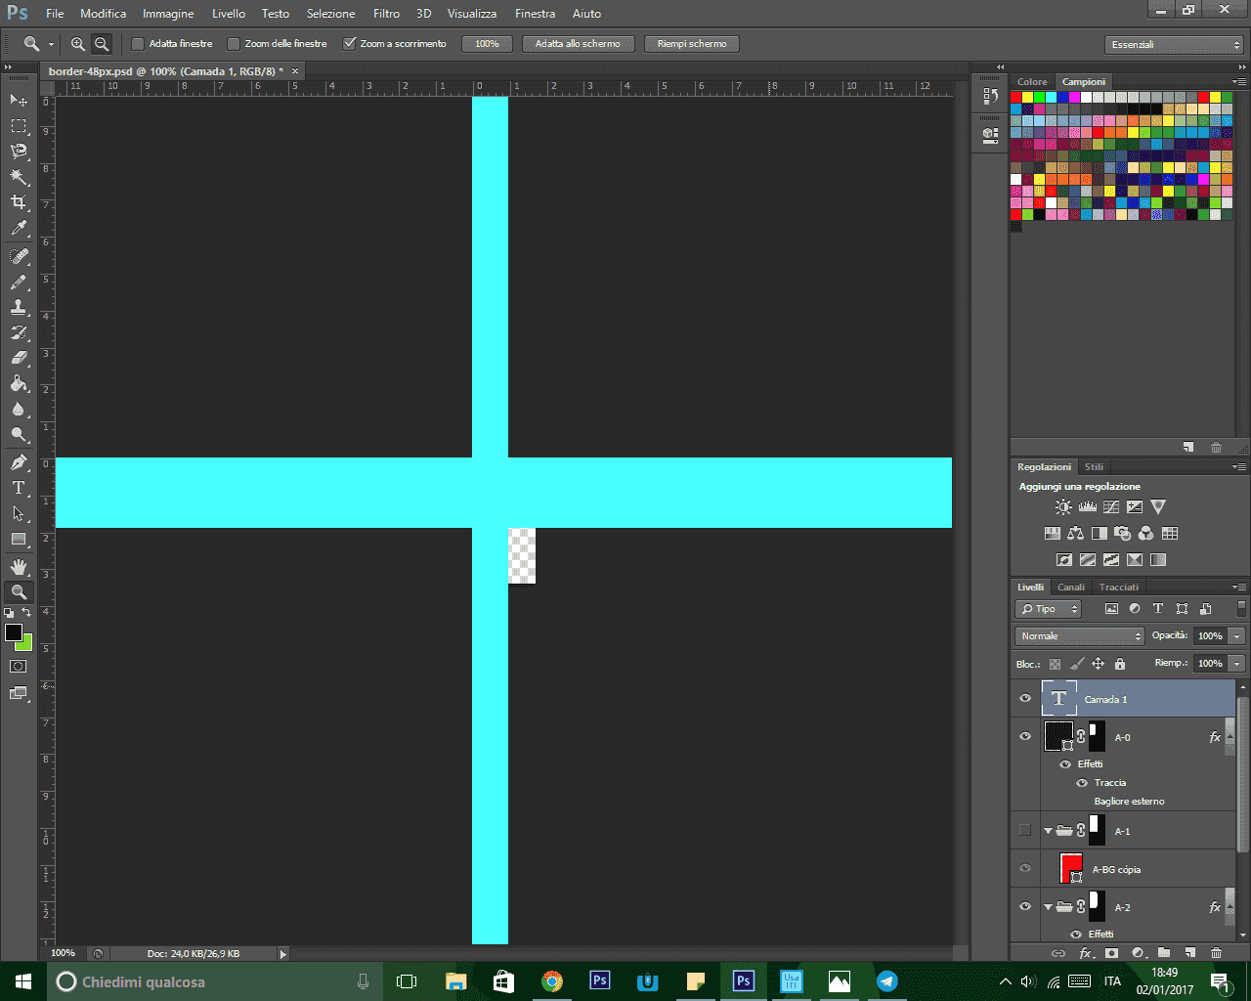Toggle visibility of A-BG cópia layer
Screen dimensions: 1251x1001
tap(1025, 869)
